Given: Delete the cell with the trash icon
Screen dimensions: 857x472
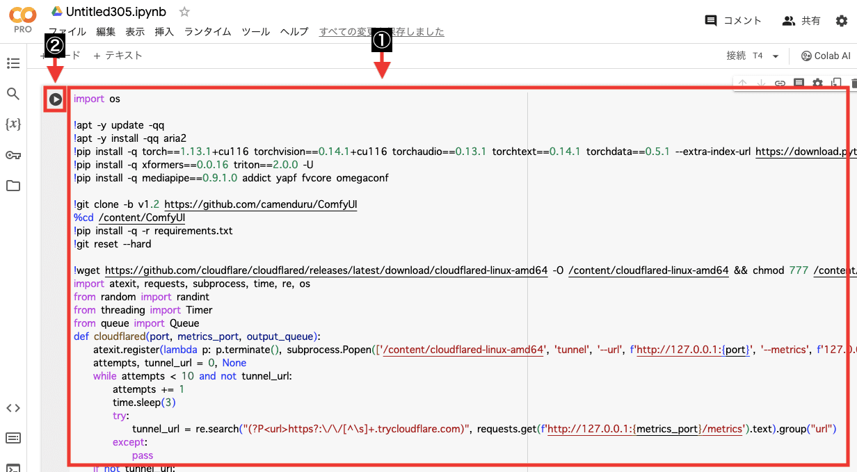Looking at the screenshot, I should [854, 83].
